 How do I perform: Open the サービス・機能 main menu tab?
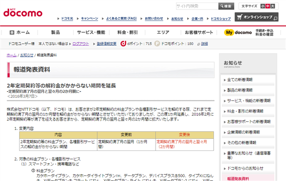(x=91, y=33)
